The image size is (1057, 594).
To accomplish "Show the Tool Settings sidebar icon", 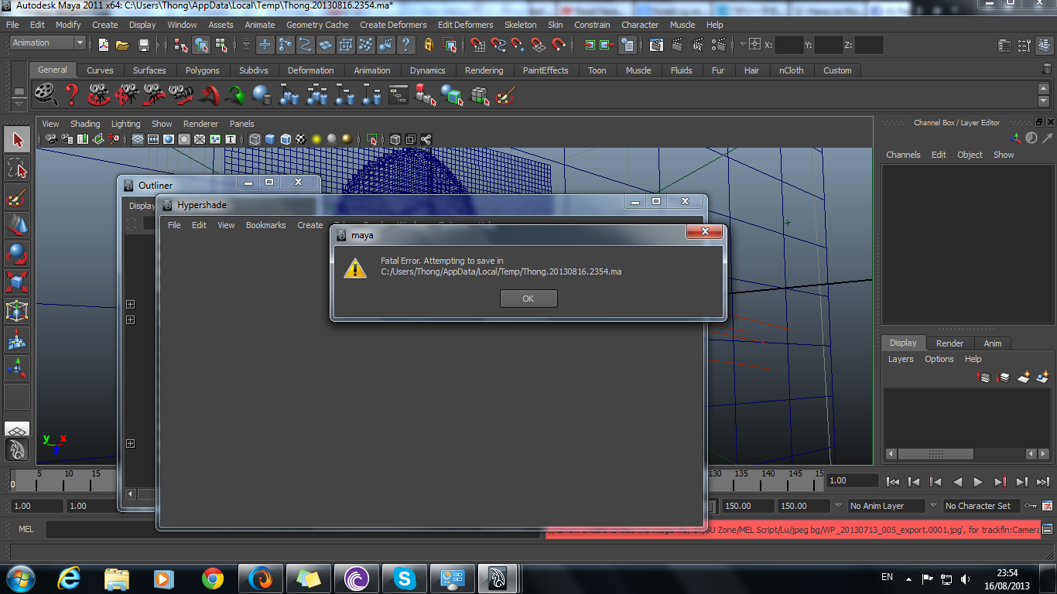I will pos(1025,45).
